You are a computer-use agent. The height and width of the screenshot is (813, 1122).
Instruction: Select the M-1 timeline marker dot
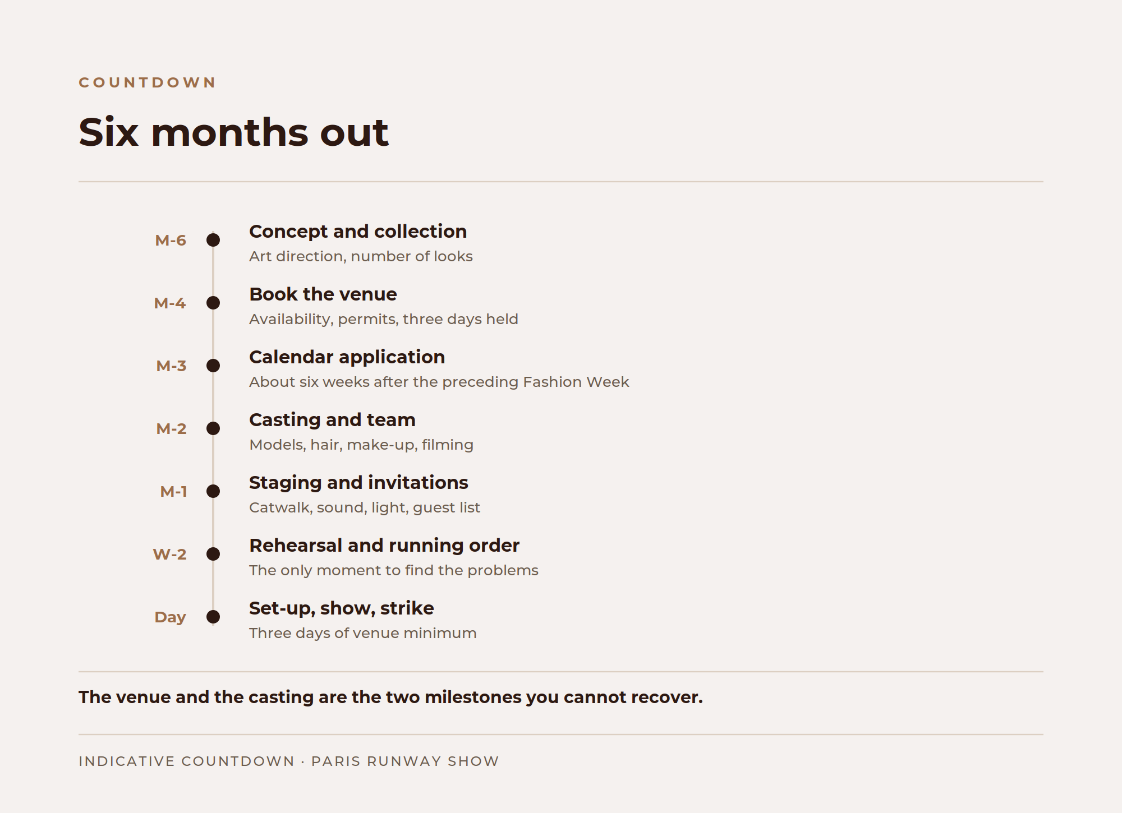213,491
